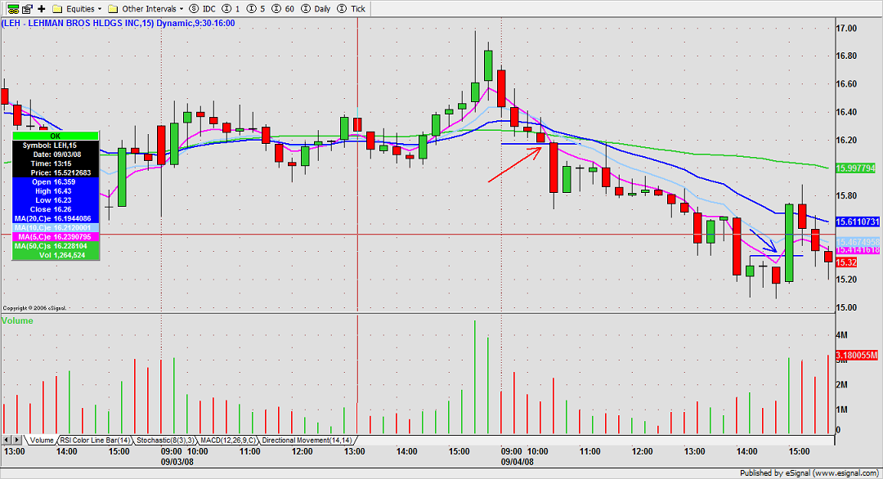Click the 17.00 price axis label

846,28
